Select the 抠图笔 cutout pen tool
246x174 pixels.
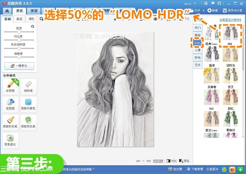click(11, 105)
